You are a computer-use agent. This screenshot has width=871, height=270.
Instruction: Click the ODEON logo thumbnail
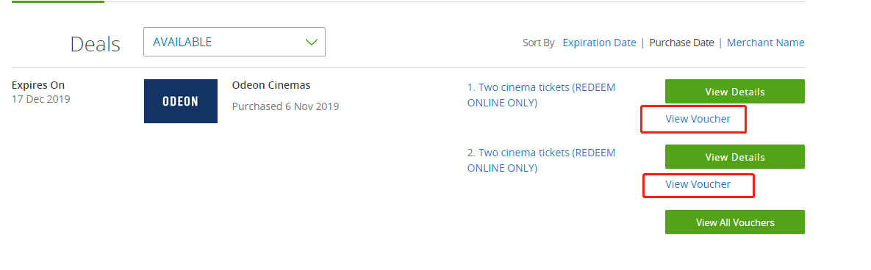click(181, 101)
